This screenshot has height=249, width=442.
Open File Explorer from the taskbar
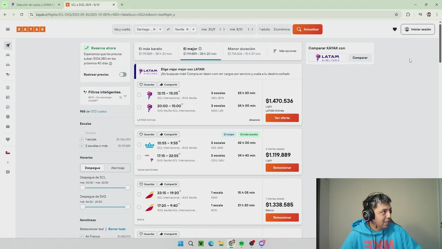221,243
